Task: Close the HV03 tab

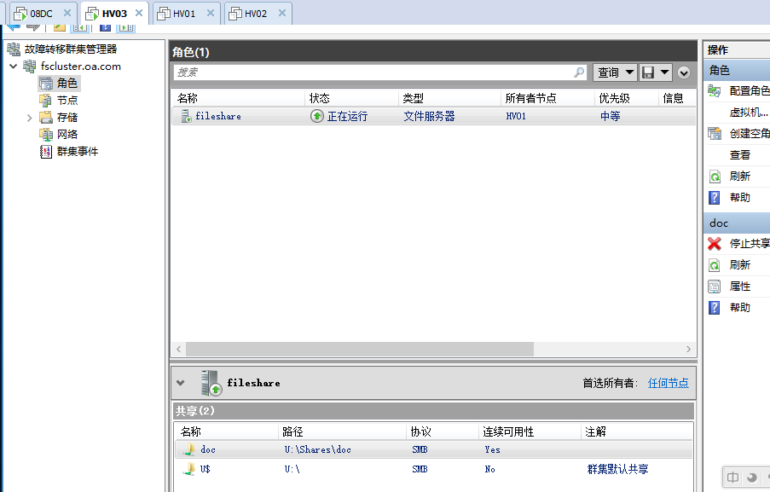Action: click(139, 14)
